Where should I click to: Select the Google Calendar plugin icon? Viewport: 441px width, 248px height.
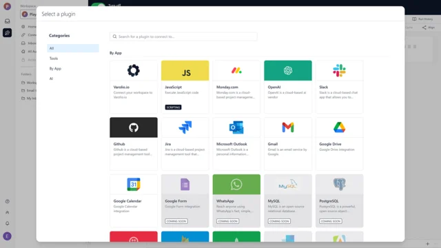tap(134, 185)
